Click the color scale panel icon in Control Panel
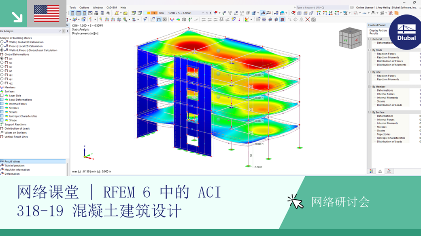 click(371, 171)
